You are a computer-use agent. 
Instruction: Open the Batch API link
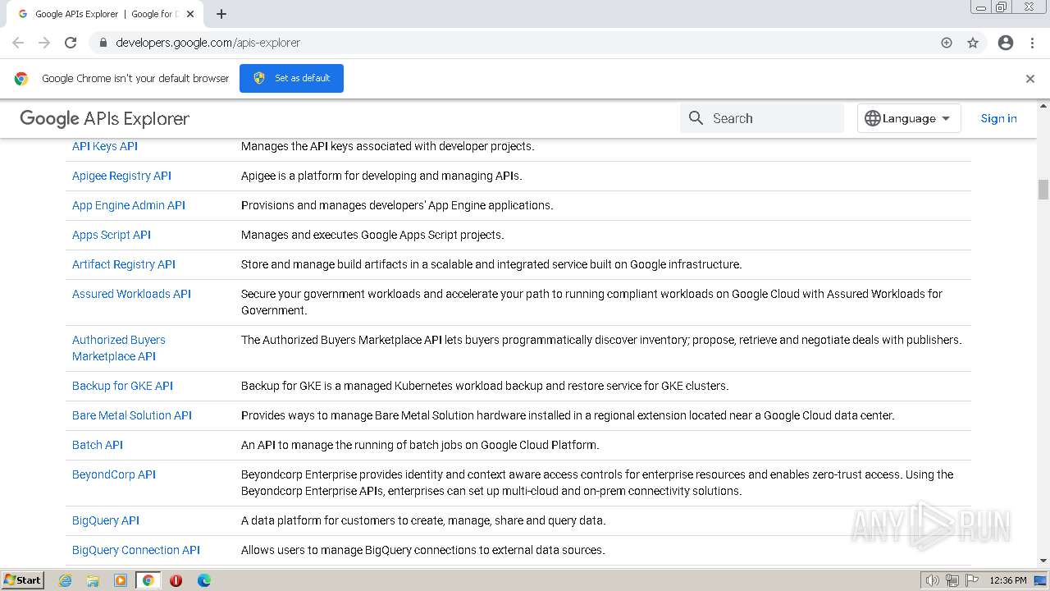coord(98,445)
